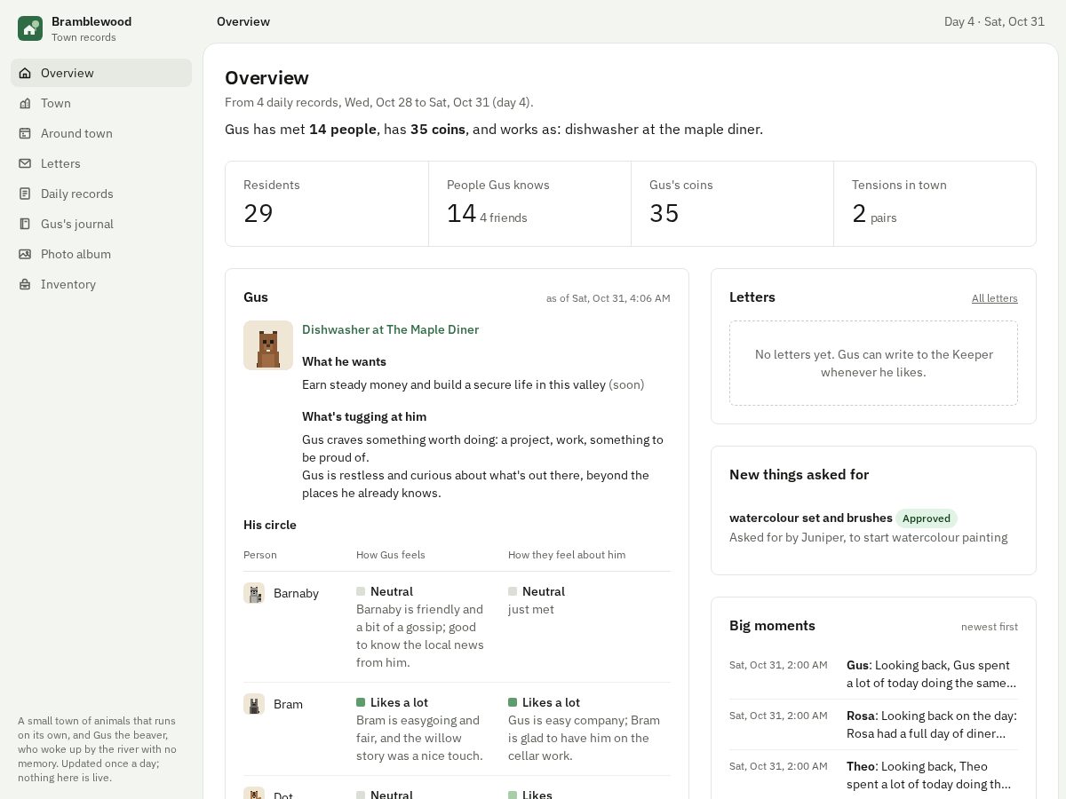
Task: Click the Inventory box icon
Action: tap(25, 284)
